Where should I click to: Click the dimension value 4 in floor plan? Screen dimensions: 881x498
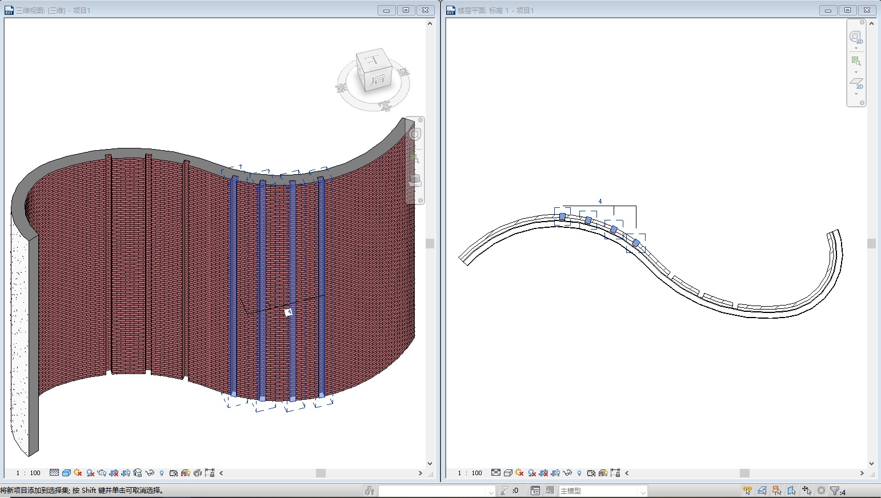click(600, 201)
